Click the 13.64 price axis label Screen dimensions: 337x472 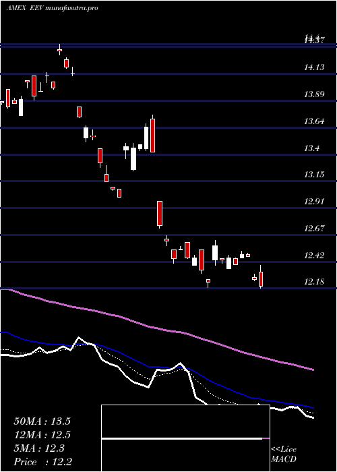315,121
